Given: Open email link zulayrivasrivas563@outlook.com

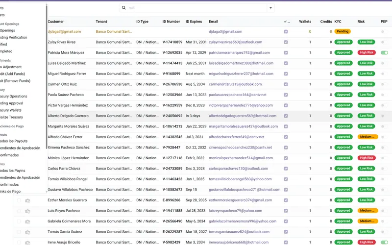Looking at the screenshot, I should click(x=236, y=42).
